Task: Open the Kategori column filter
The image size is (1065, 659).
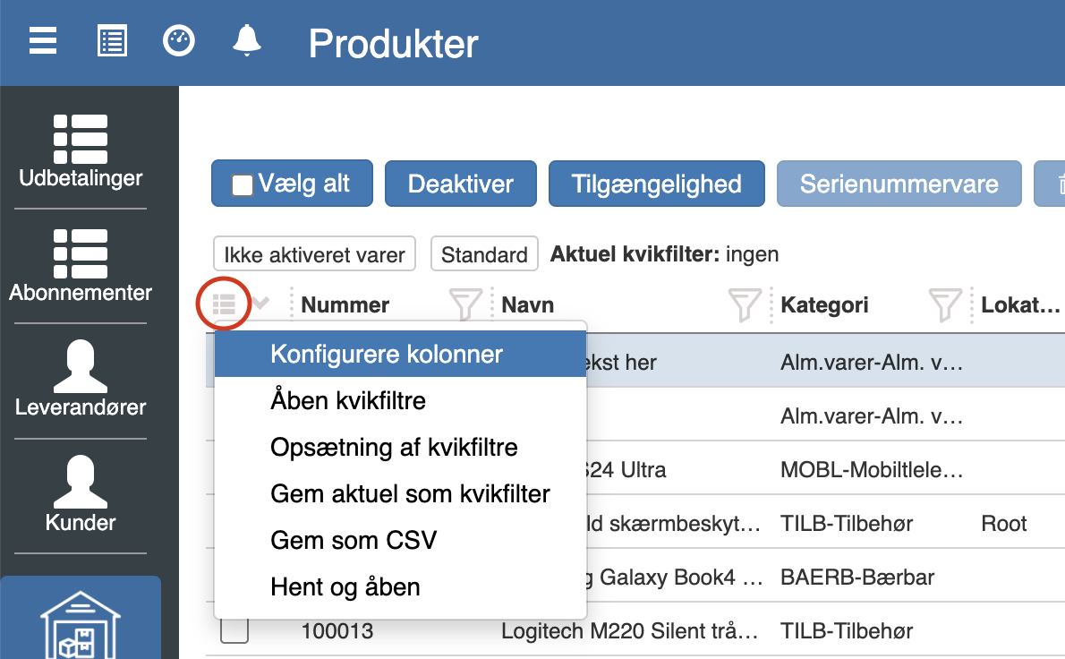Action: 945,305
